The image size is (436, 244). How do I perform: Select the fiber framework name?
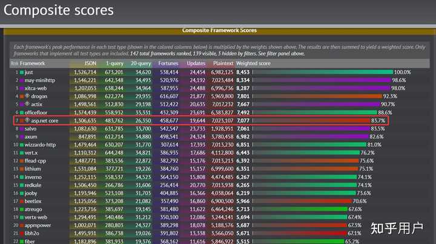pyautogui.click(x=30, y=241)
